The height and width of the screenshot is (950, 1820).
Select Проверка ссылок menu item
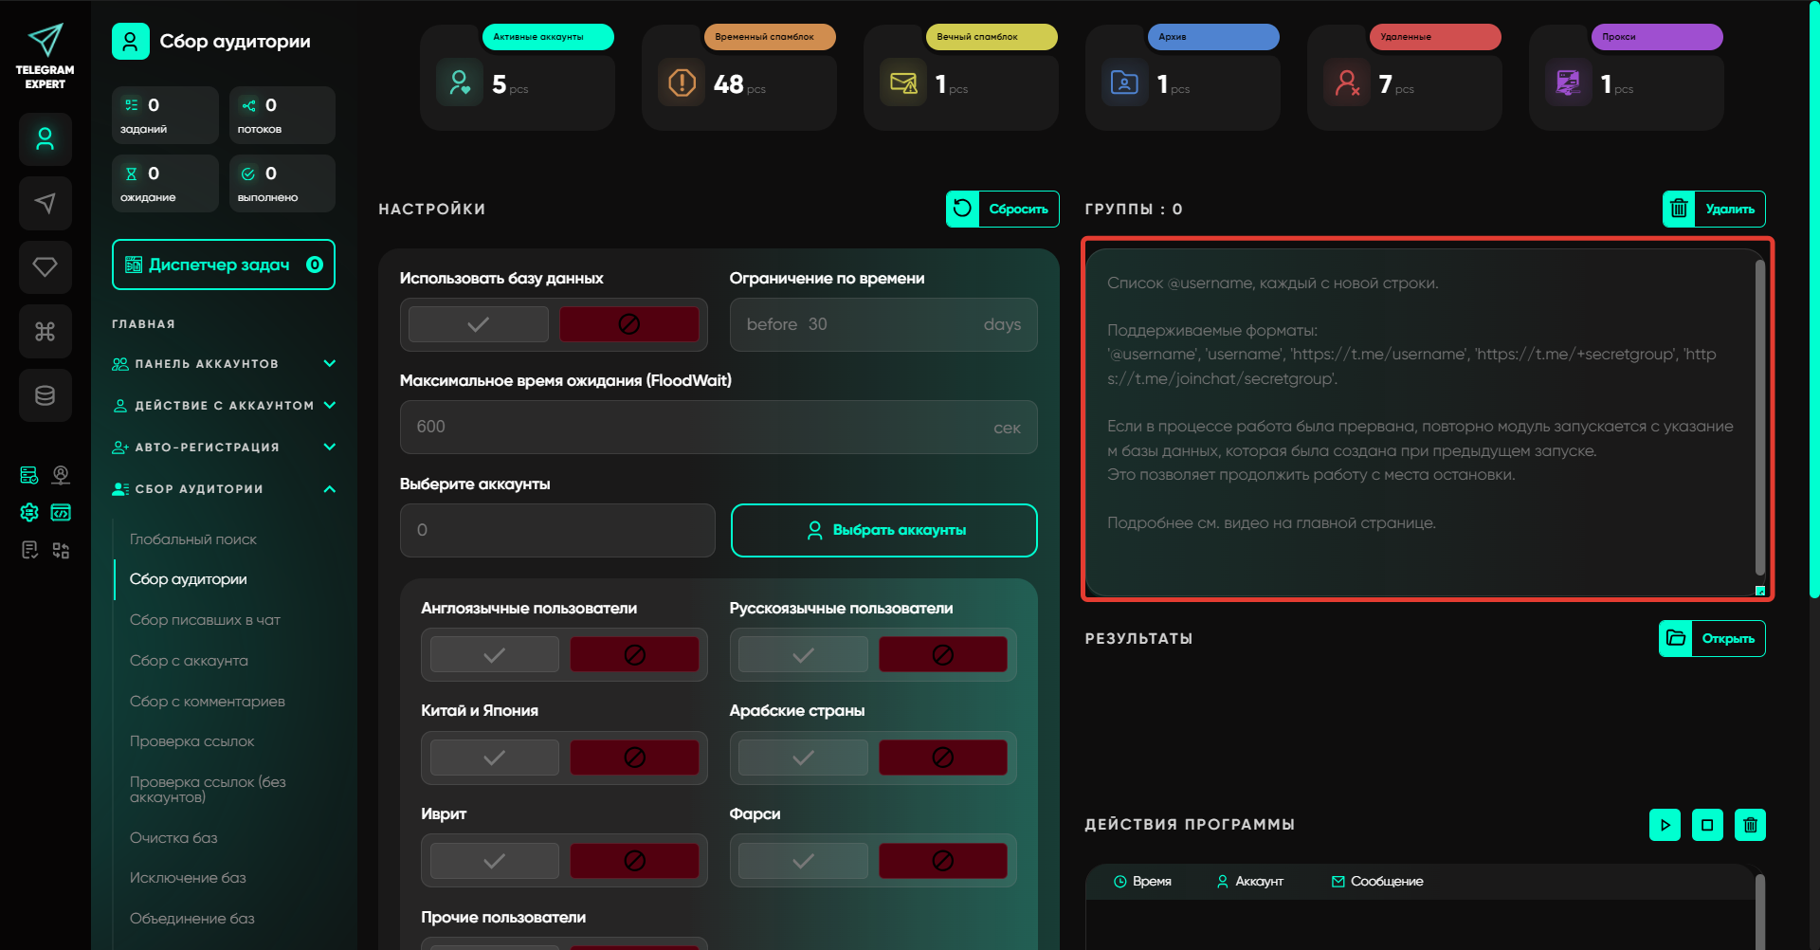191,741
